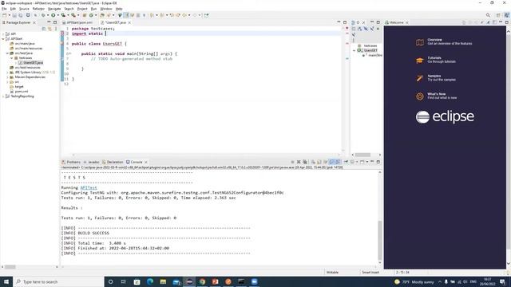Screen dimensions: 511x287
Task: Click Collapse All in Package Explorer
Action: coord(44,29)
